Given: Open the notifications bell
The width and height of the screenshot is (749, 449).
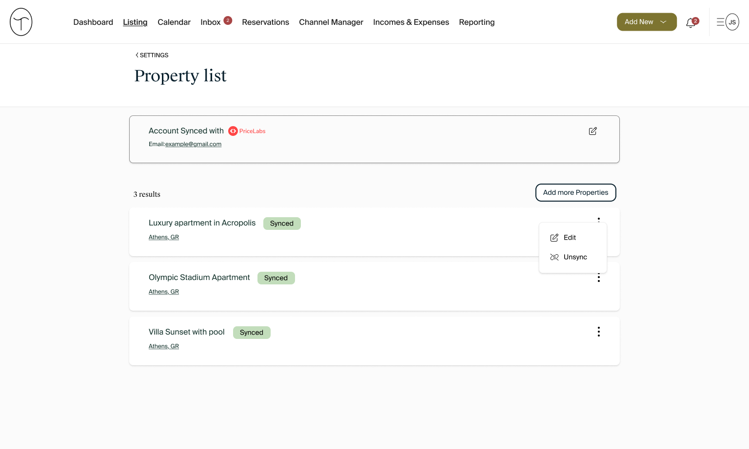Looking at the screenshot, I should tap(690, 23).
